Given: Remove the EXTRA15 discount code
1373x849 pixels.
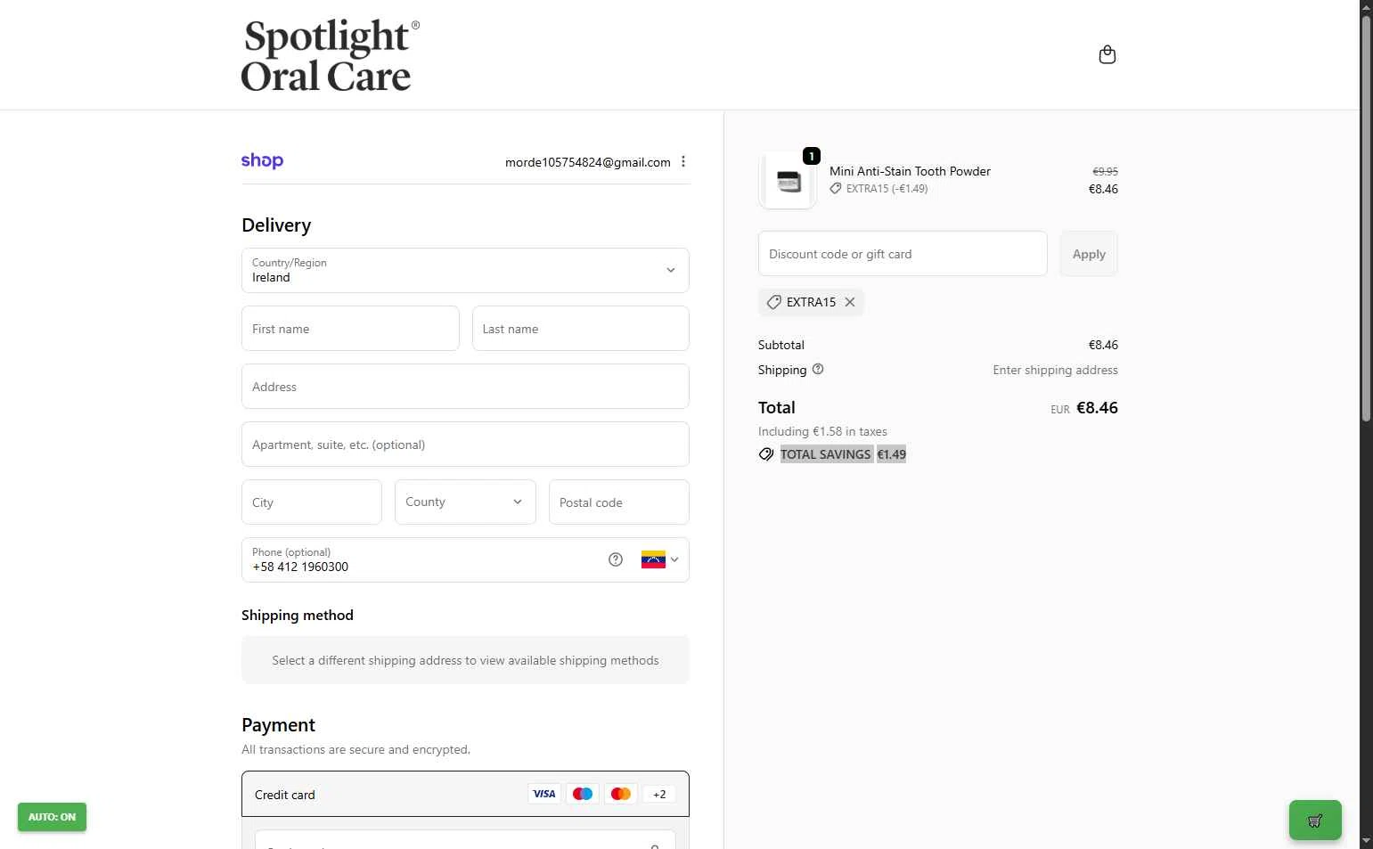Looking at the screenshot, I should click(x=850, y=302).
